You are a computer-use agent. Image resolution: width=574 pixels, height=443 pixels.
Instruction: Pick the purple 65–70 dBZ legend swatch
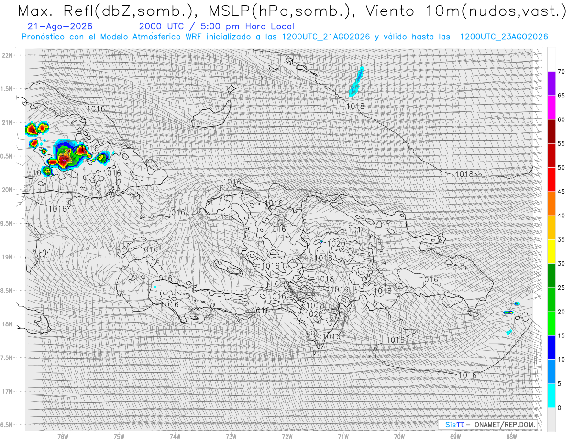coord(552,84)
